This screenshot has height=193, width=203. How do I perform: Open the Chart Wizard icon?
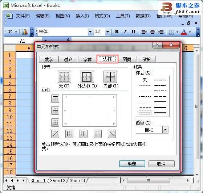(x=25, y=32)
